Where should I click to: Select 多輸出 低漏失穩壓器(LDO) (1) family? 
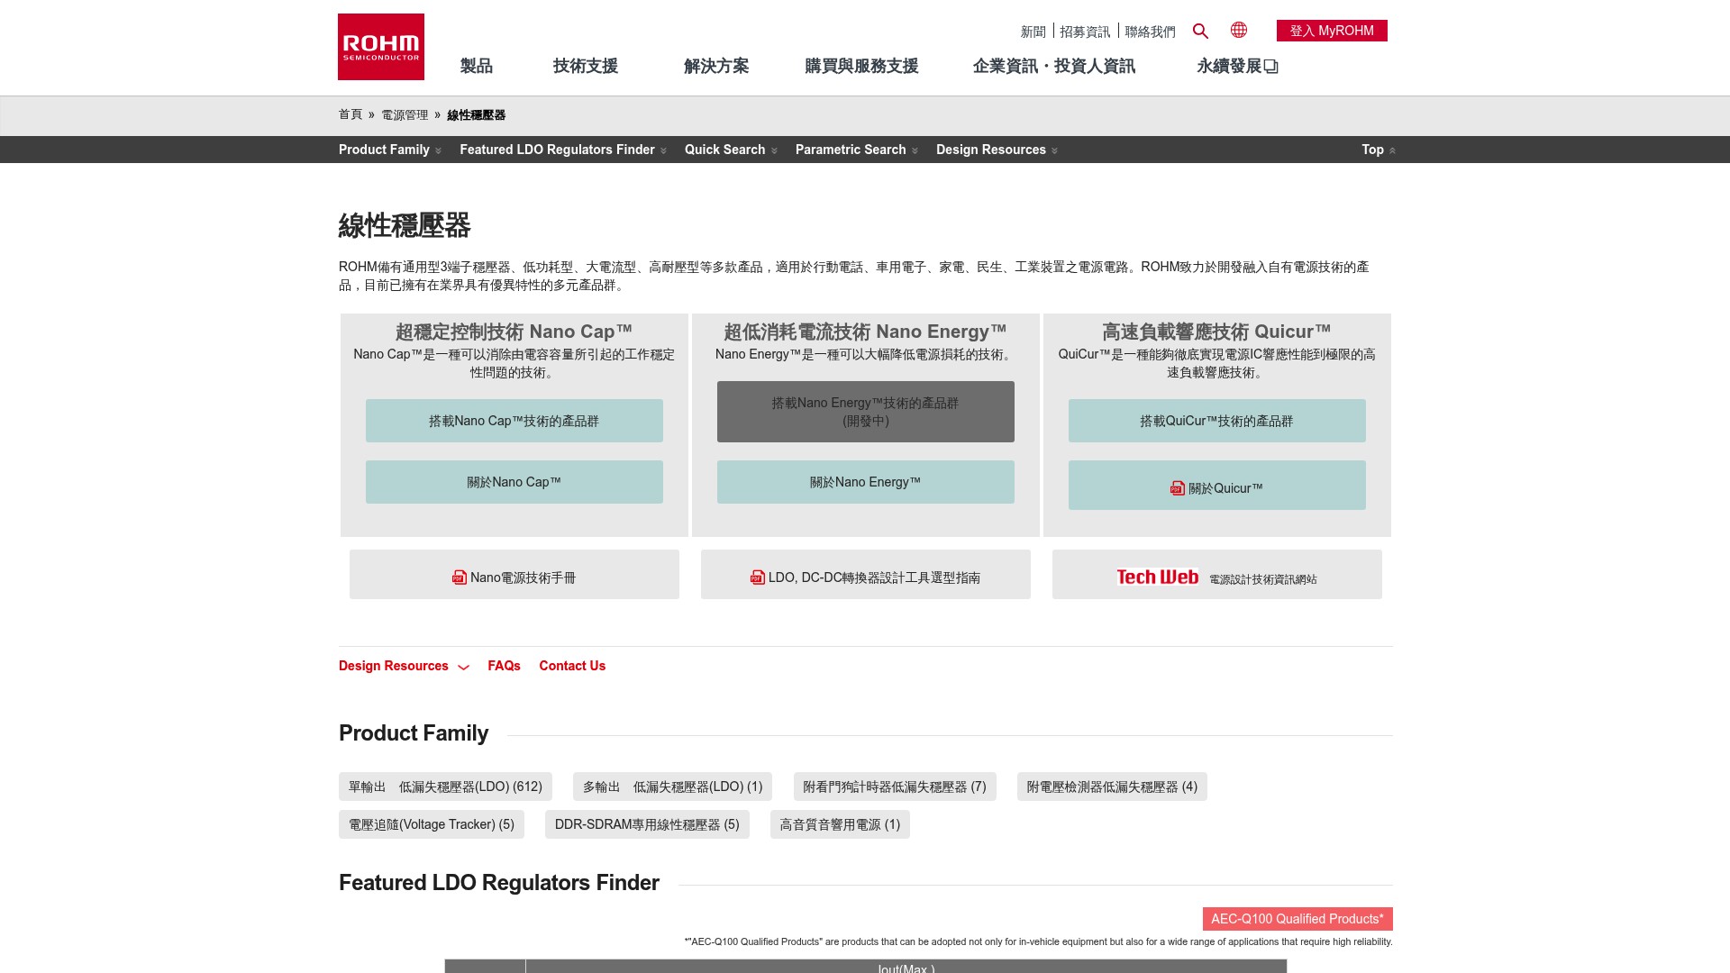672,787
